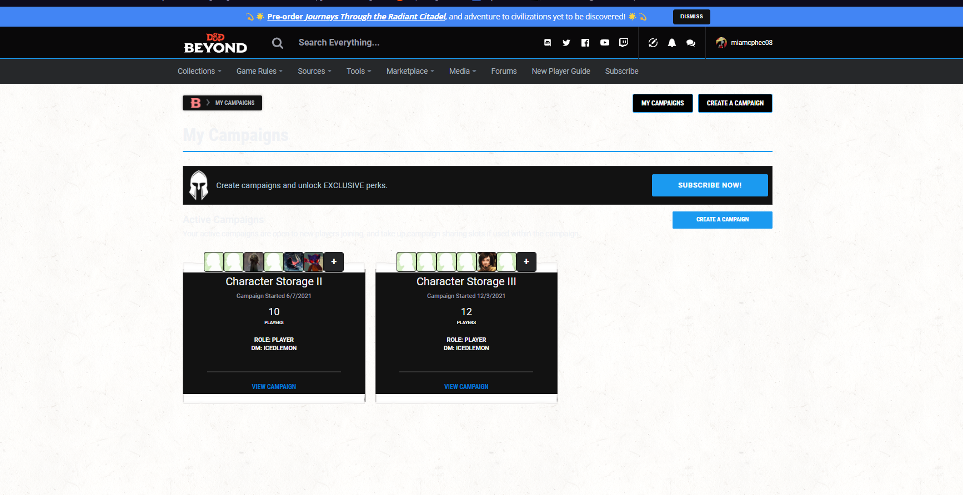The image size is (963, 495).
Task: View campaign for Character Storage II
Action: (x=274, y=387)
